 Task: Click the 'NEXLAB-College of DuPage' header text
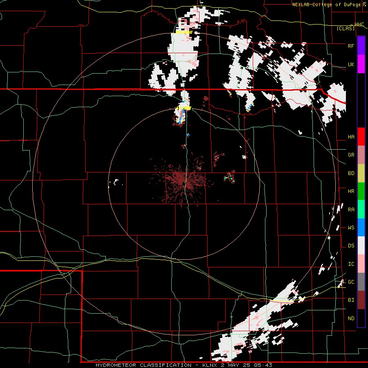327,4
